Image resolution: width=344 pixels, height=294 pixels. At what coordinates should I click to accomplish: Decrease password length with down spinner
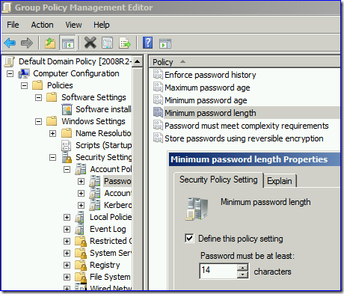242,275
